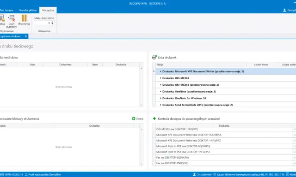Sort printer list by Stacja column
Image resolution: width=296 pixels, height=177 pixels.
(x=201, y=65)
